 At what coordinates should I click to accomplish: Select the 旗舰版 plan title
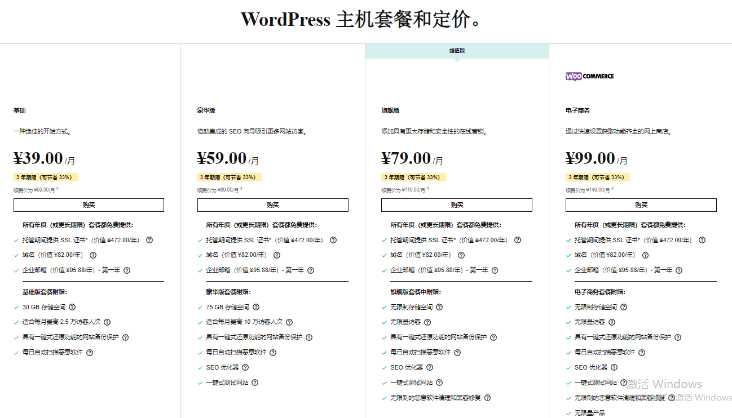point(390,111)
